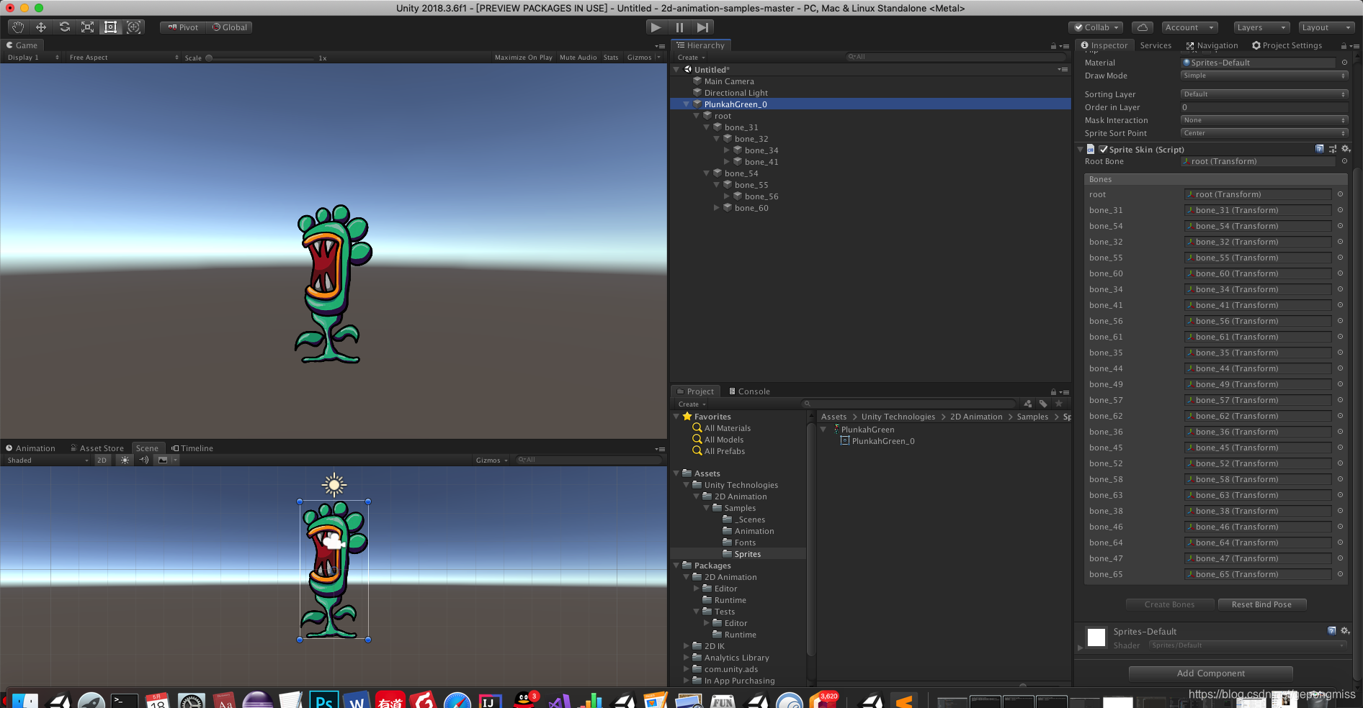The image size is (1363, 708).
Task: Click object picker for Root Bone field
Action: 1344,161
